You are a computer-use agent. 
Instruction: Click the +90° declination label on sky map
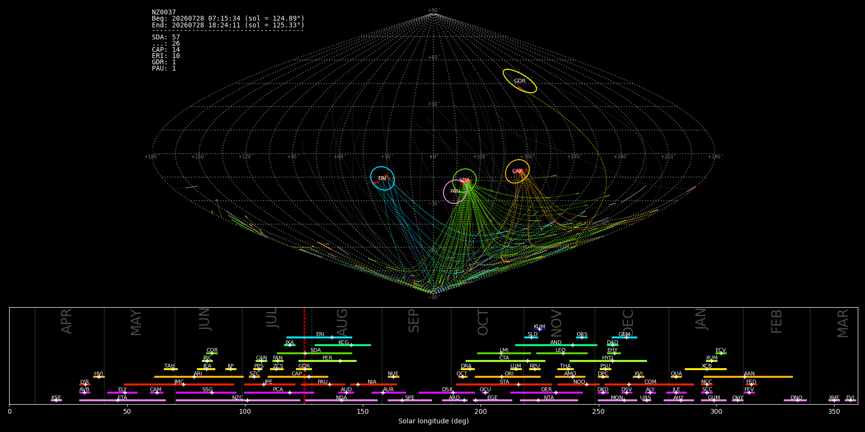pos(433,11)
